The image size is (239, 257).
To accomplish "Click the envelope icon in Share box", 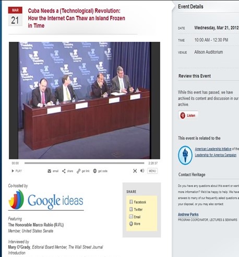I will coord(131,216).
